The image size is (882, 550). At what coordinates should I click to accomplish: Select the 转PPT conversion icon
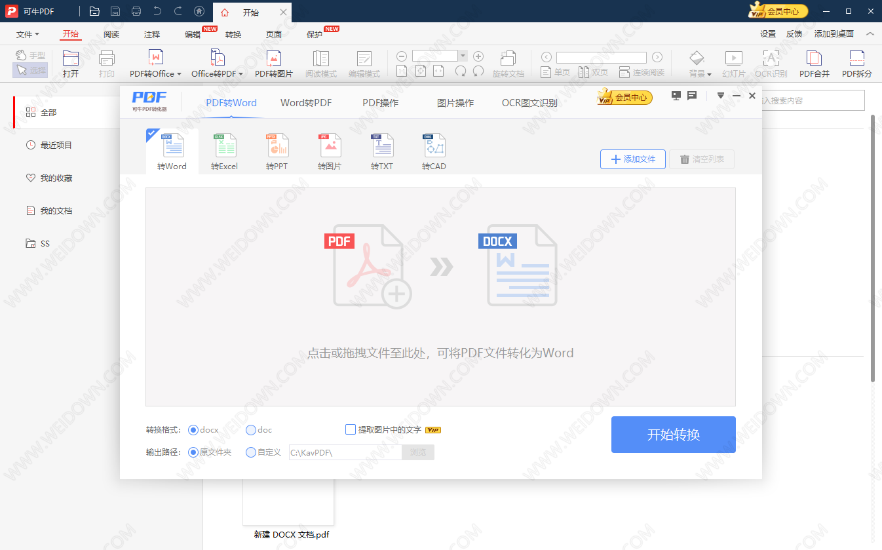click(x=277, y=151)
